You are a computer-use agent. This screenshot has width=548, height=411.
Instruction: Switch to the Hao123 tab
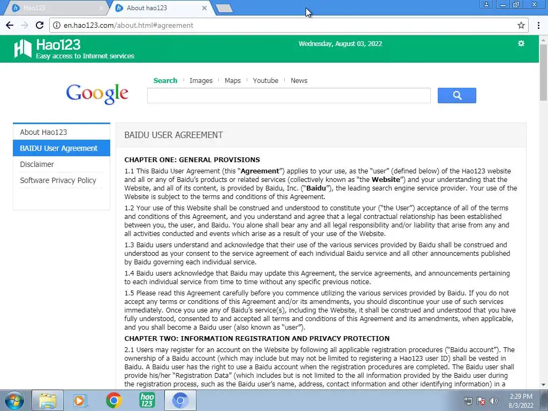coord(56,8)
